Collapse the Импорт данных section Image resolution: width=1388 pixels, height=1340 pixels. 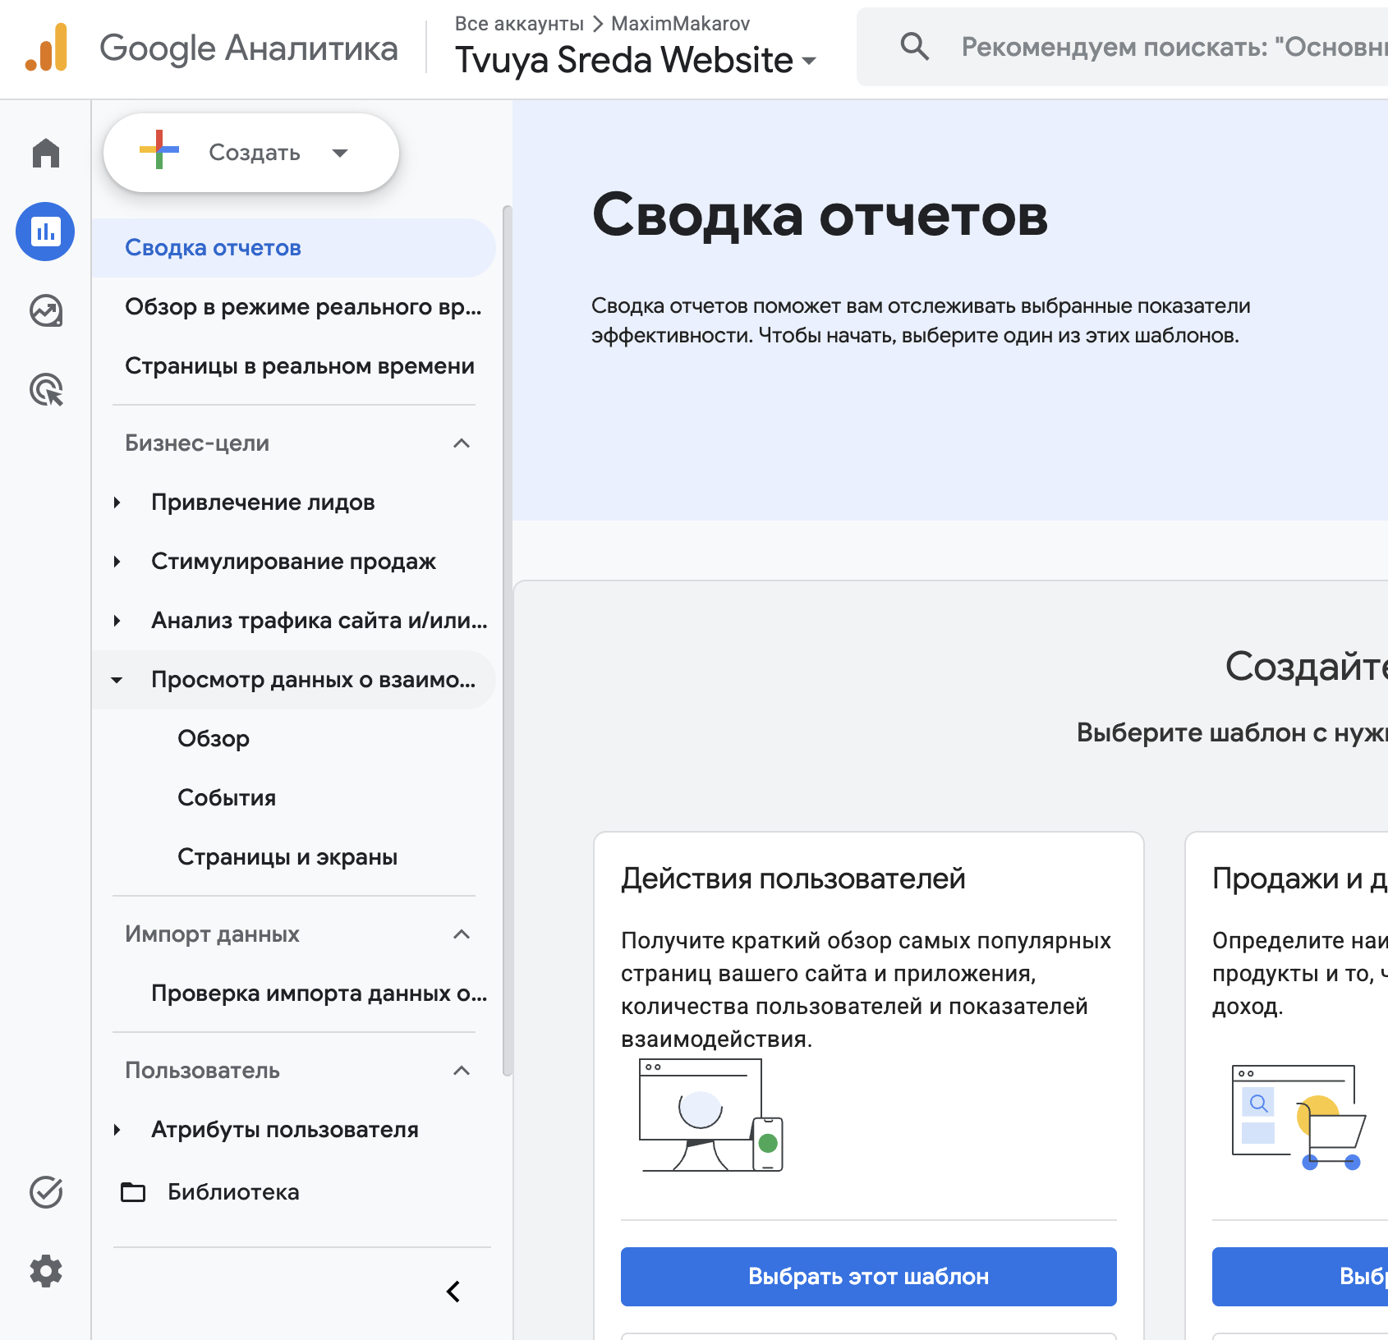coord(462,934)
